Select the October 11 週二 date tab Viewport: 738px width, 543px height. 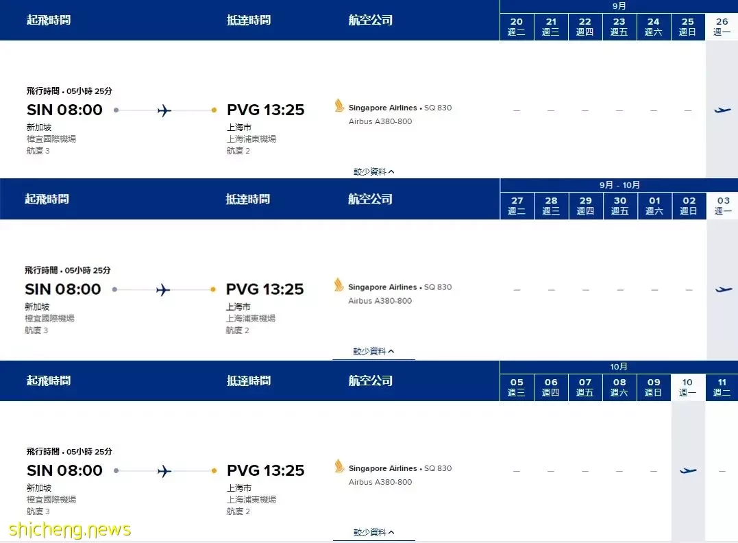[722, 387]
